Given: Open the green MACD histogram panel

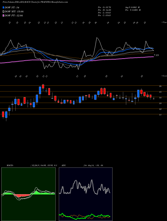Looking at the screenshot, I should (x=28, y=194).
